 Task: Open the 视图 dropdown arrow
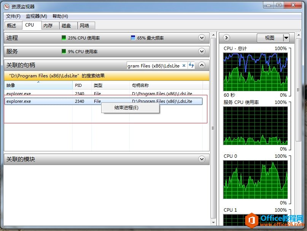[x=286, y=38]
